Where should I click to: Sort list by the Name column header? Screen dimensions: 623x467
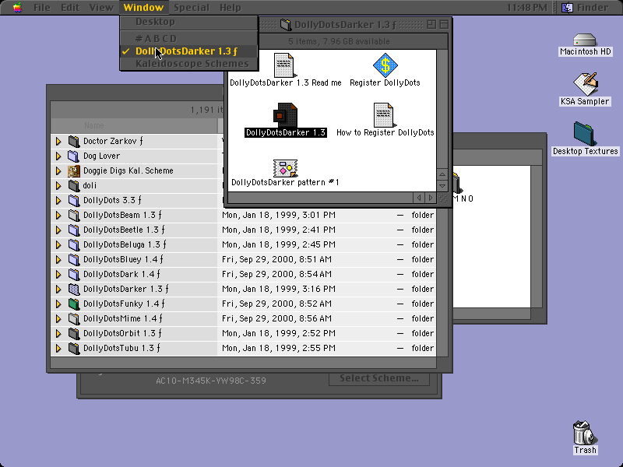134,125
